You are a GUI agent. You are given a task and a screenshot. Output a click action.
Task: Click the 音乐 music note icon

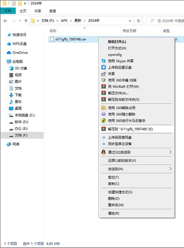point(11,102)
